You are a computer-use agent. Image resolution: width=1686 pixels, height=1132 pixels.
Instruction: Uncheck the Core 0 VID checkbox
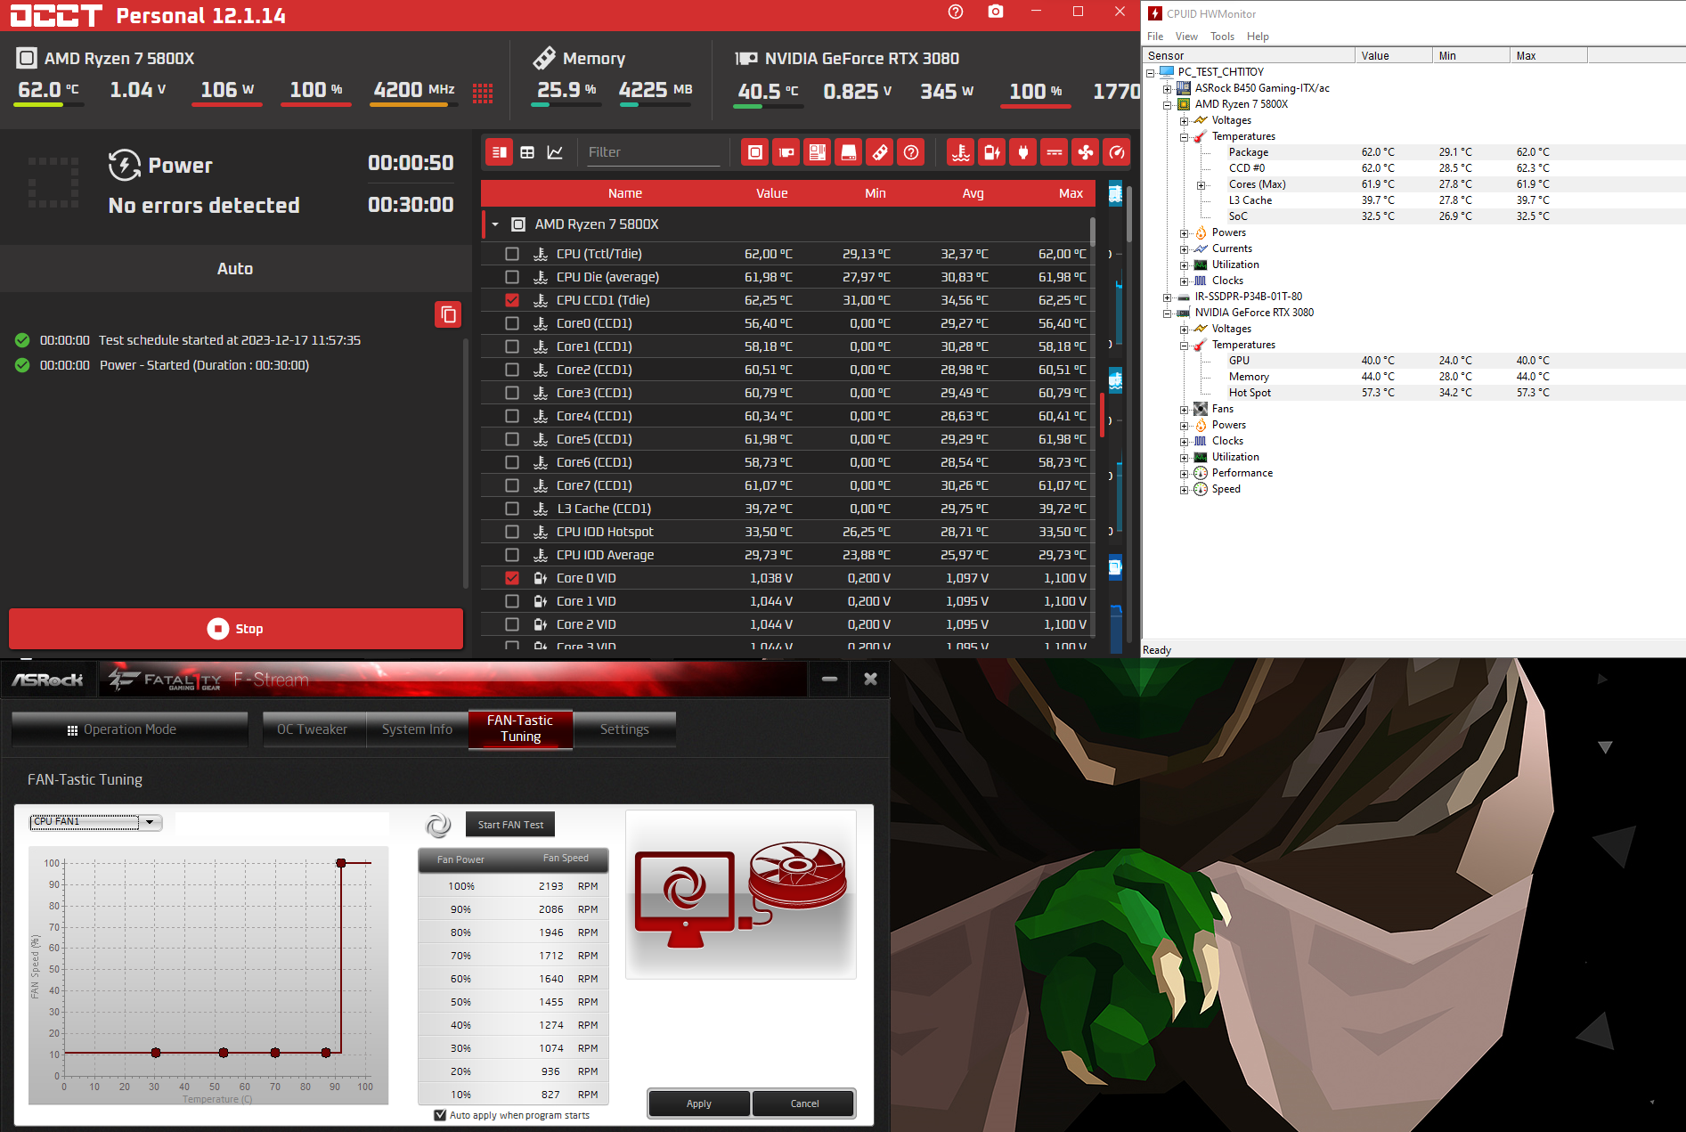512,578
